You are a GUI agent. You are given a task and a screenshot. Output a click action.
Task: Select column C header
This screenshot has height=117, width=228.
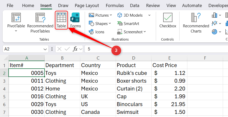pyautogui.click(x=98, y=58)
